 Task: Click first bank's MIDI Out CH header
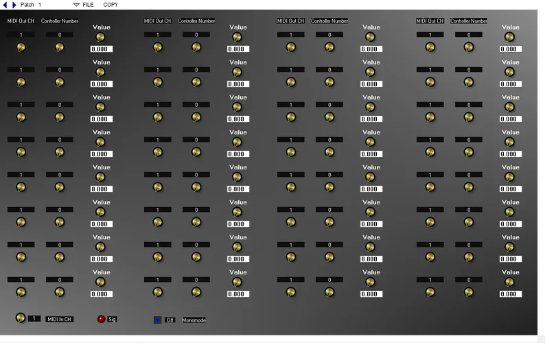[21, 21]
